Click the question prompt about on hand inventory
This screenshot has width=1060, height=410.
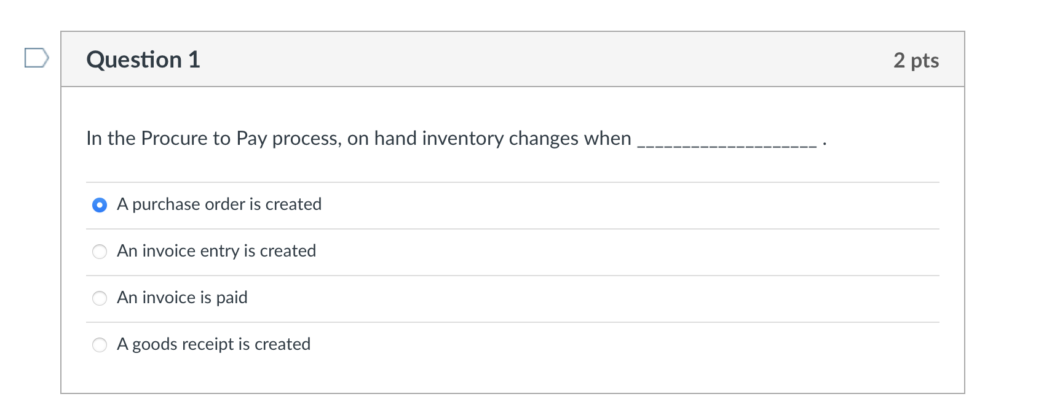point(358,138)
